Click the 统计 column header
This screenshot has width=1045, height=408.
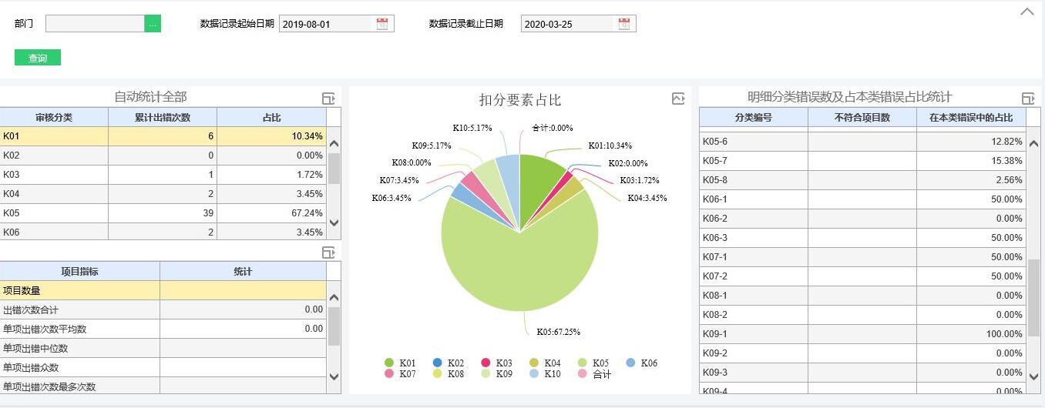(x=243, y=271)
